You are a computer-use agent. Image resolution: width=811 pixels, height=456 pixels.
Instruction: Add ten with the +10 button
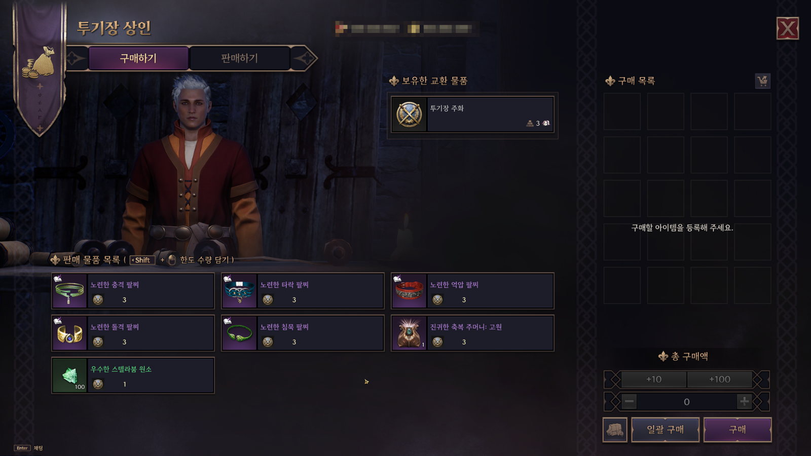click(654, 379)
